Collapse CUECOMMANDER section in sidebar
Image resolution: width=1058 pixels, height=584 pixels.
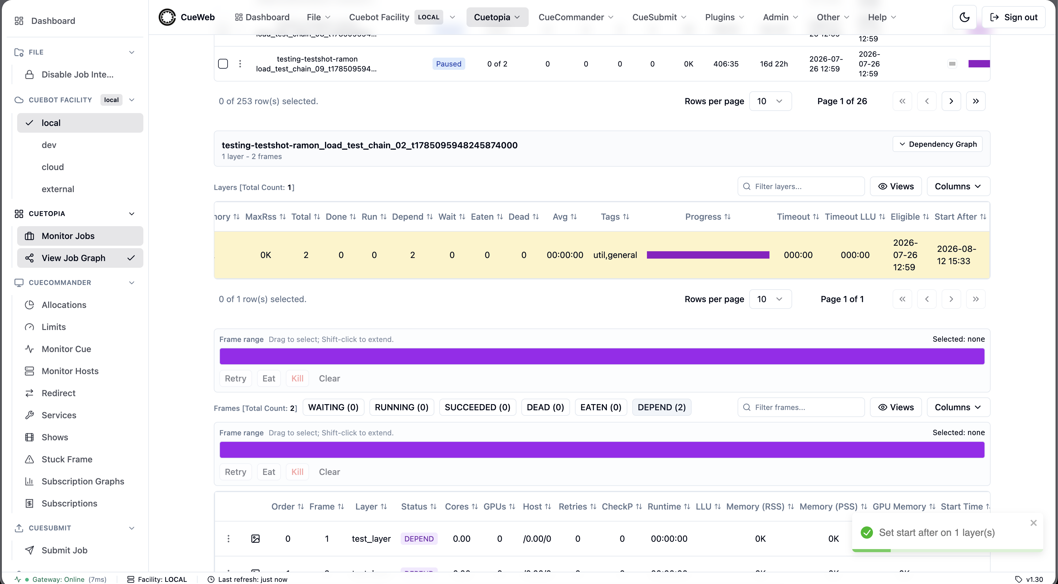[131, 283]
